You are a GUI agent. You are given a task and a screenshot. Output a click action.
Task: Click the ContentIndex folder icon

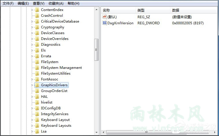point(37,10)
